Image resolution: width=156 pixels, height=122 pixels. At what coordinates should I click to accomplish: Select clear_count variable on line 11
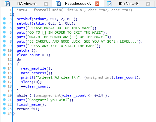(28, 55)
